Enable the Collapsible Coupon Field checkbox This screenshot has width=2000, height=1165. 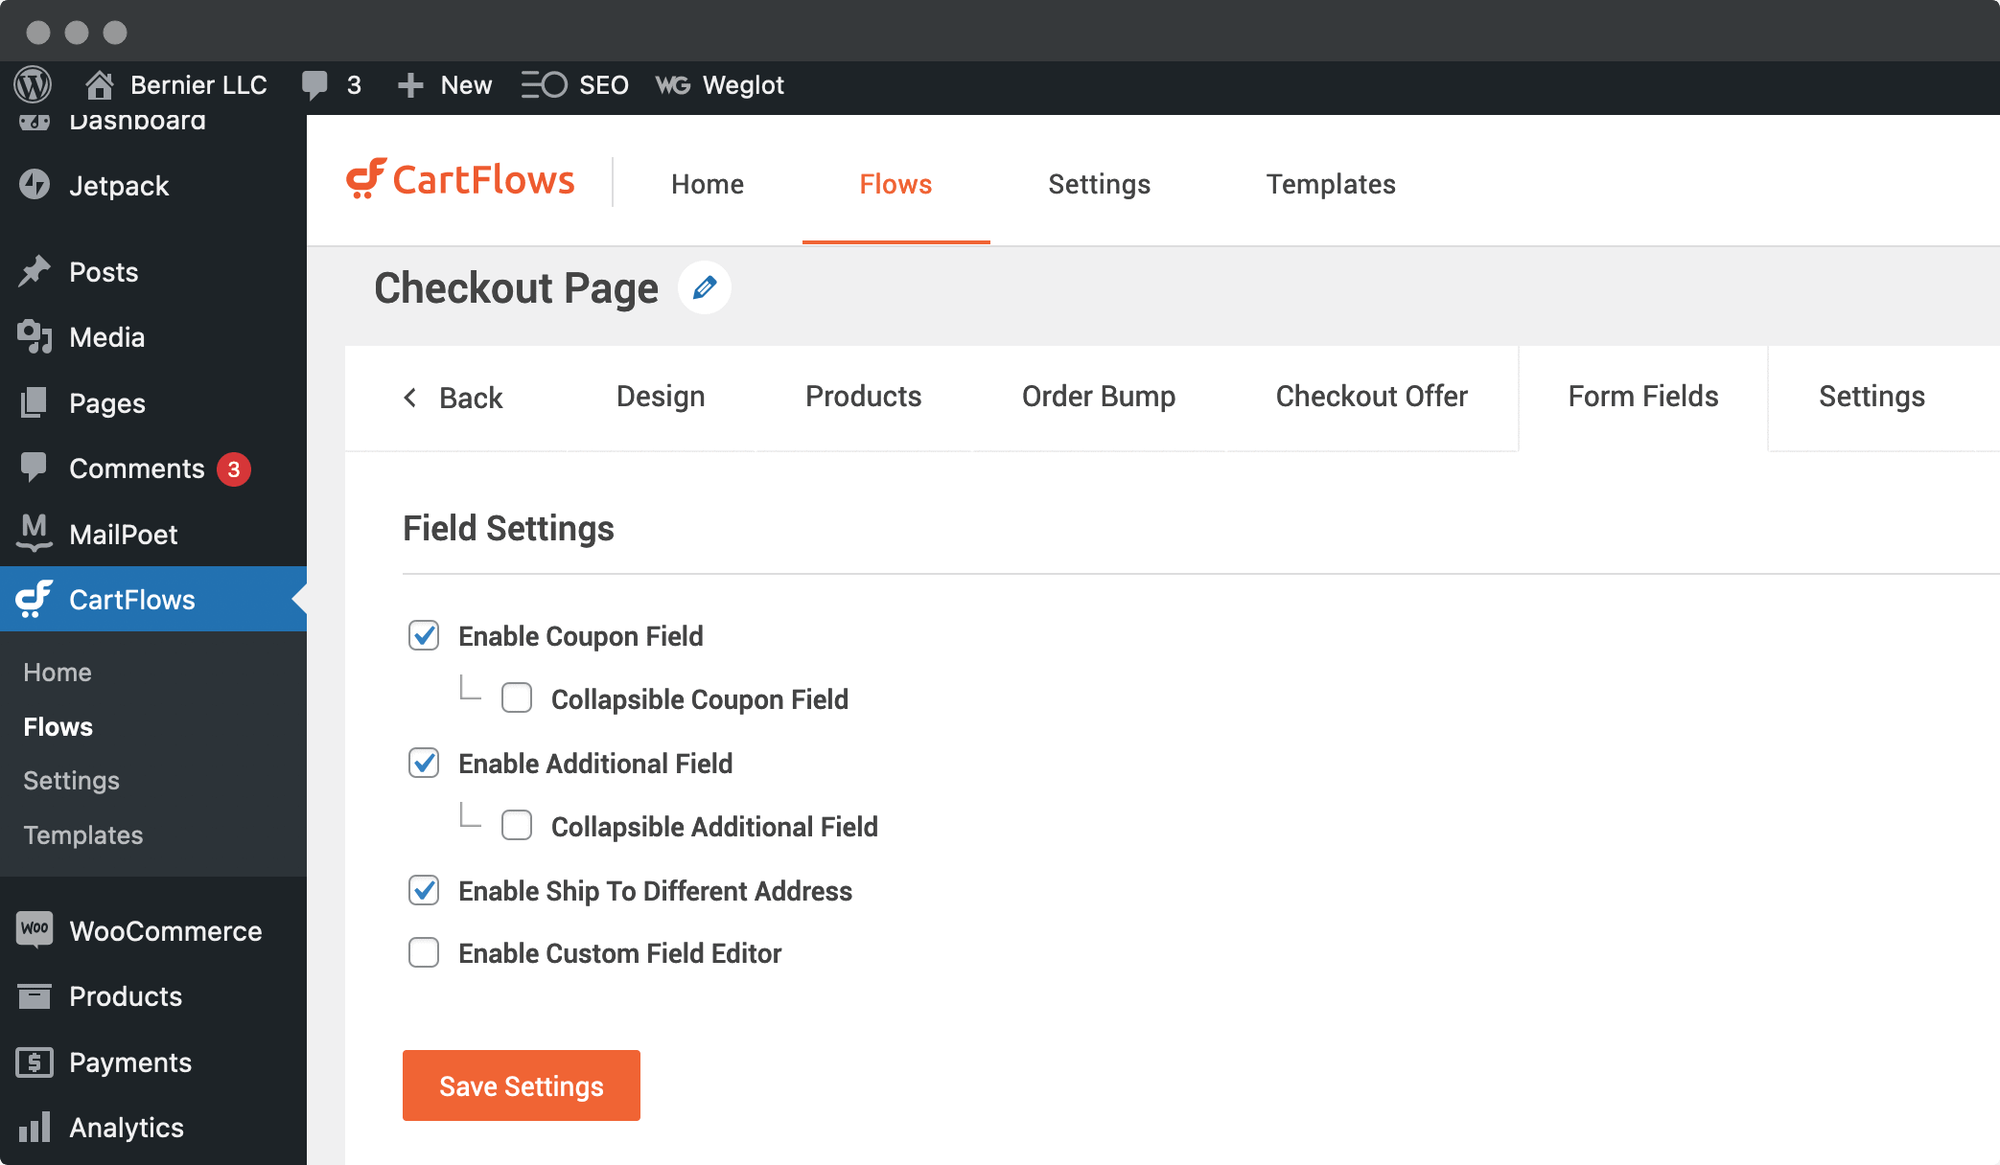tap(517, 699)
